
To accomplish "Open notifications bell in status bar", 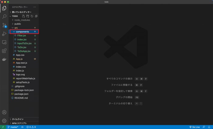I will click(x=209, y=127).
